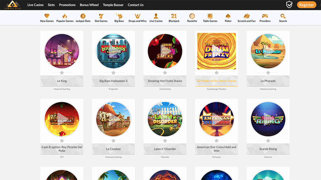Favorite 12 Masks of Fire Drum Frenzy star
Screen dimensions: 321x180
tap(217, 72)
